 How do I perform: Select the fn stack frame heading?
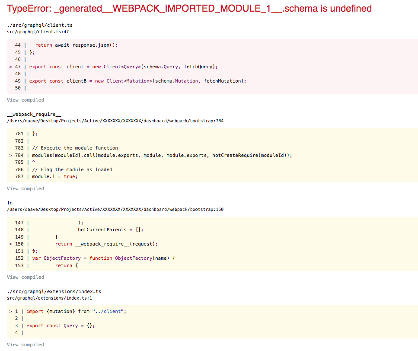click(x=10, y=203)
